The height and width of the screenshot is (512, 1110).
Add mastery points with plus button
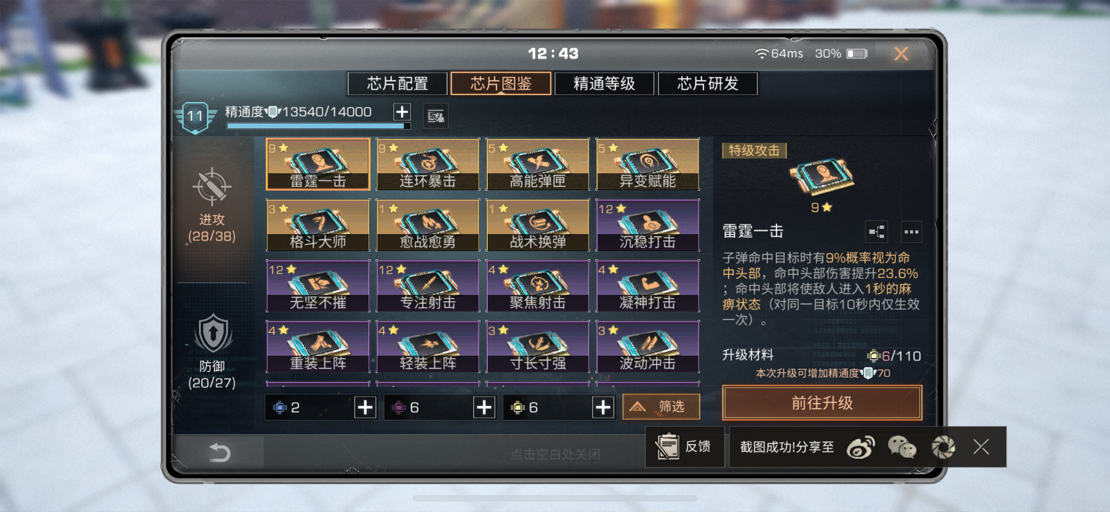click(402, 112)
